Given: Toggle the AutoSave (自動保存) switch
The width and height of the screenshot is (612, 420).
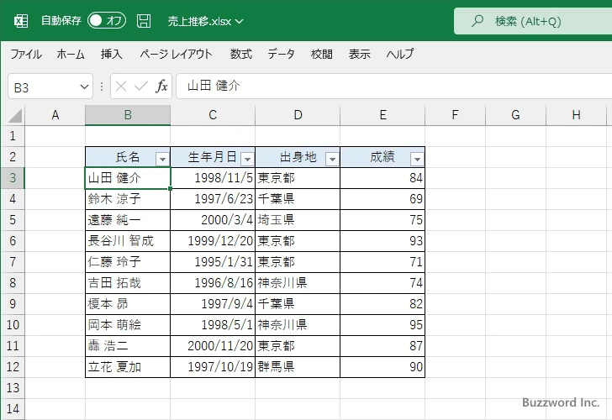Looking at the screenshot, I should click(x=106, y=20).
